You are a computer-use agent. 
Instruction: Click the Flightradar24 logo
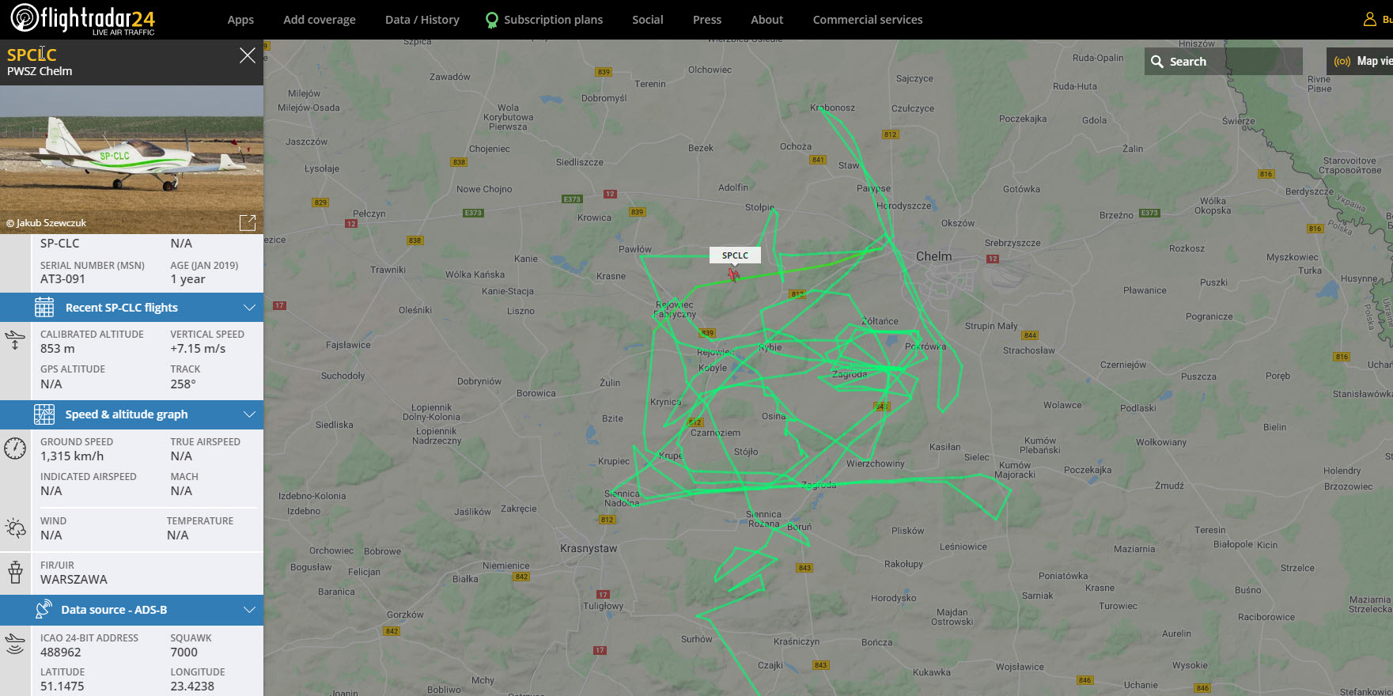click(x=82, y=19)
